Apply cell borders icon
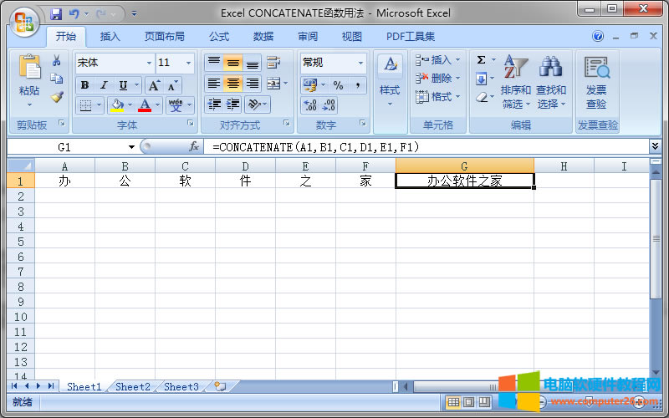The width and height of the screenshot is (669, 418). (86, 105)
